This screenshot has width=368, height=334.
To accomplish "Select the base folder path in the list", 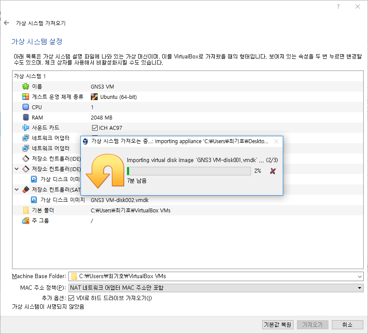I will [x=130, y=211].
